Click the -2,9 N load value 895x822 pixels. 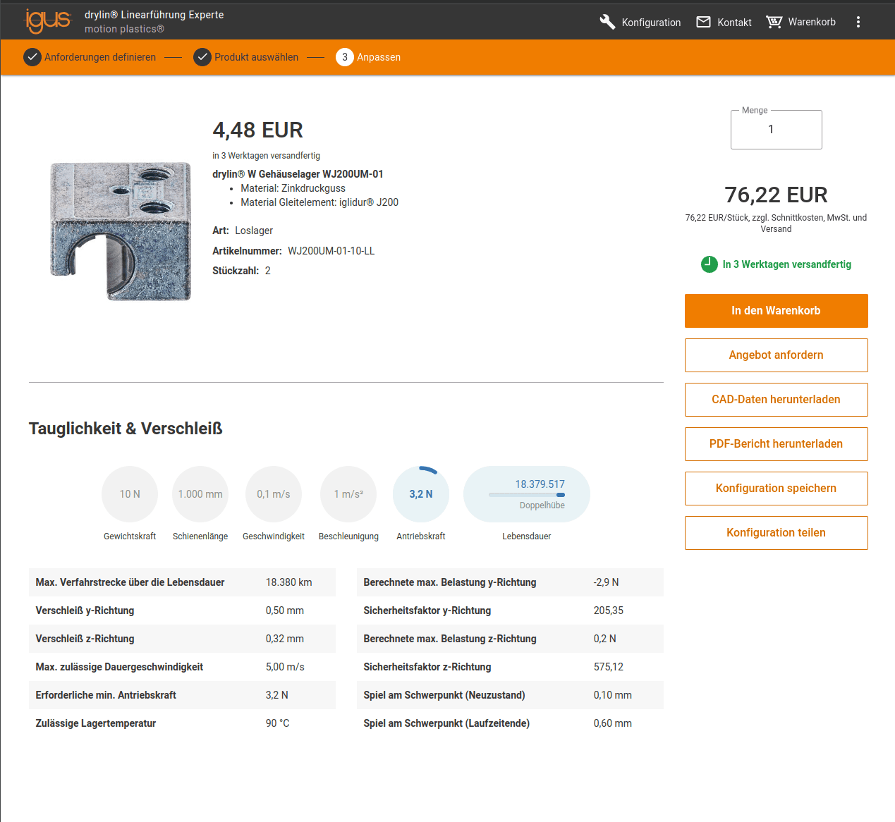[606, 582]
